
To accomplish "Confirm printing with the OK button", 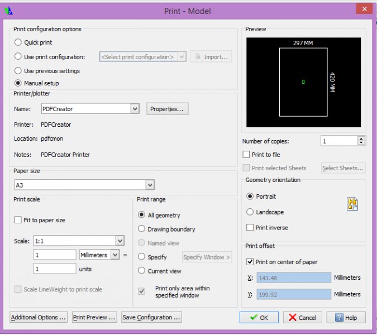I will tap(259, 317).
